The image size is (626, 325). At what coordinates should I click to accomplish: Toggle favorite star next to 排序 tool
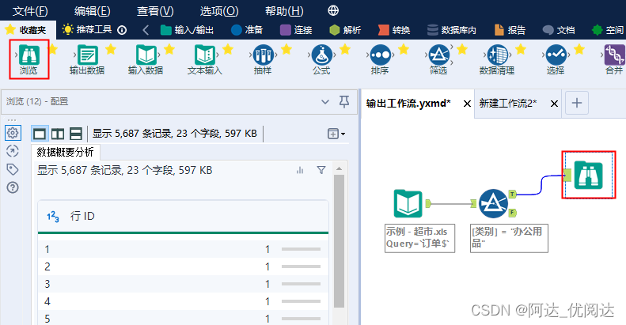(x=404, y=50)
